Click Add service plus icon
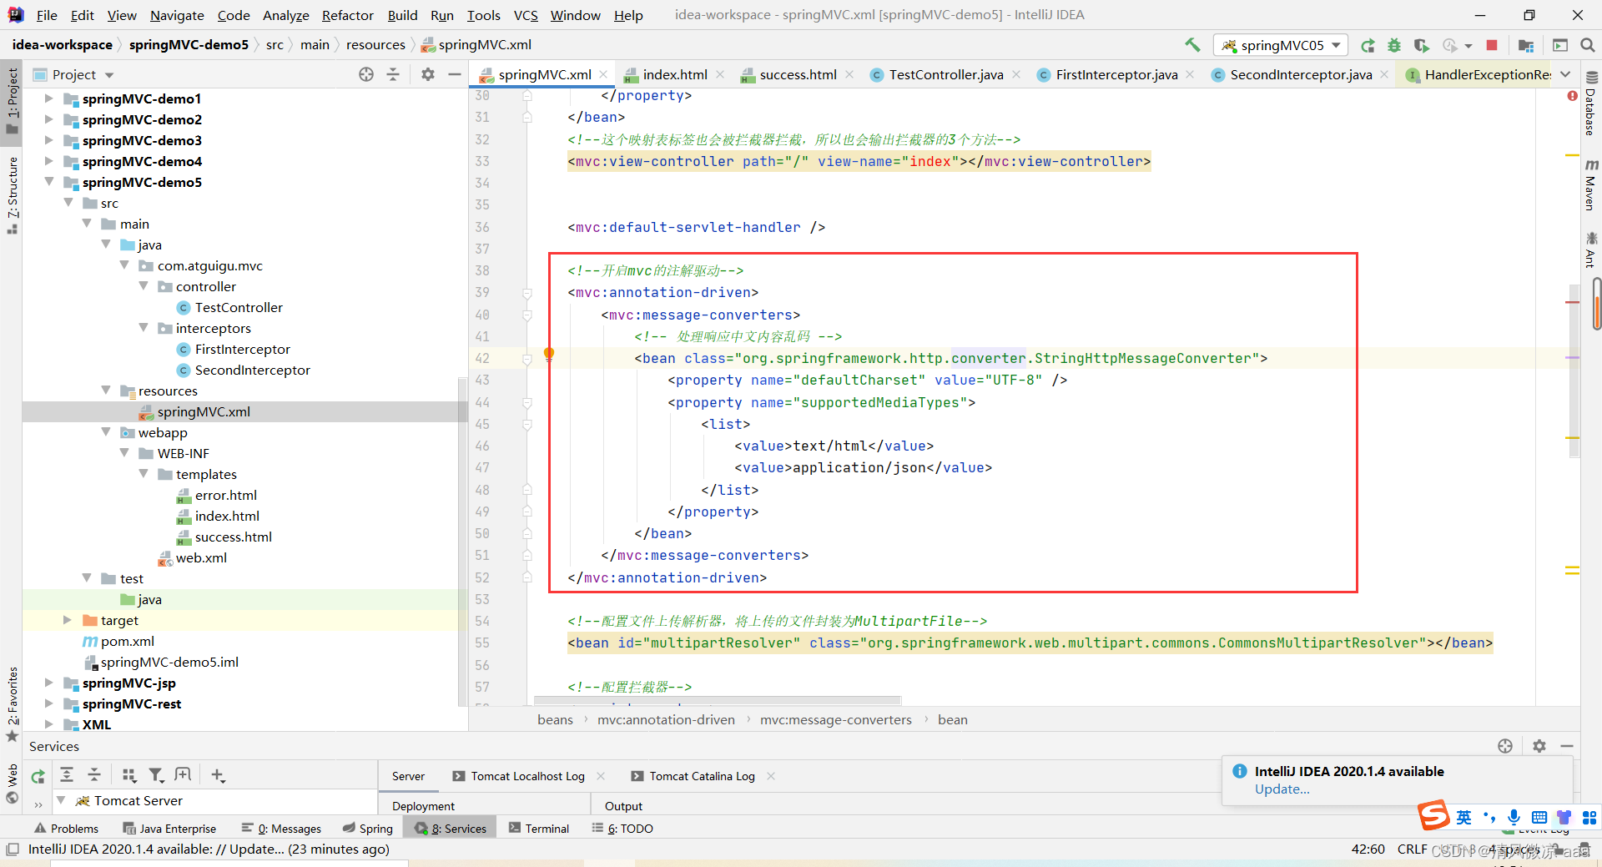This screenshot has width=1602, height=867. (x=218, y=775)
